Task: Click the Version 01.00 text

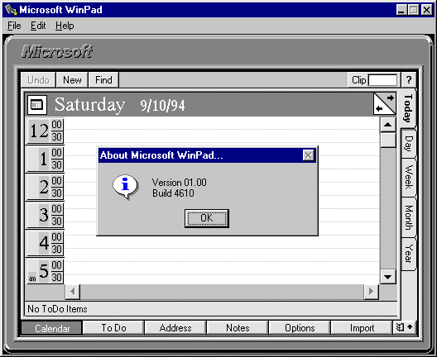Action: pyautogui.click(x=180, y=183)
